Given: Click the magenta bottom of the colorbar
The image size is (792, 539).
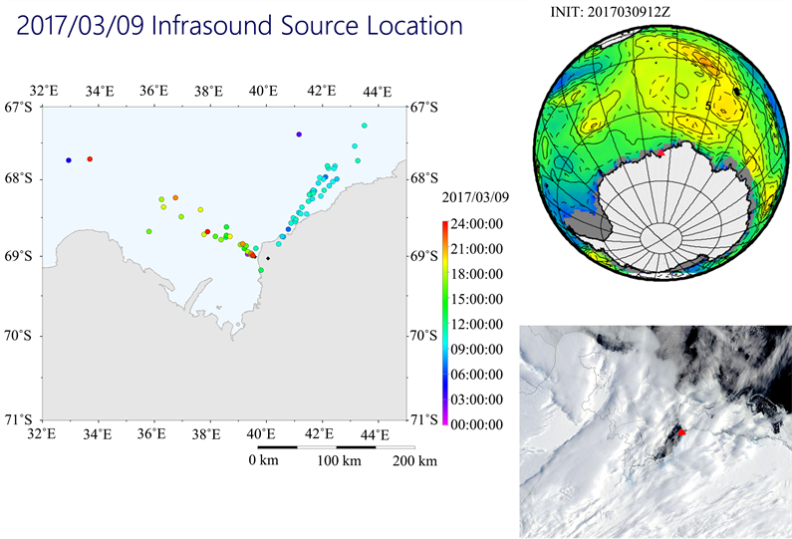Looking at the screenshot, I should tap(444, 421).
